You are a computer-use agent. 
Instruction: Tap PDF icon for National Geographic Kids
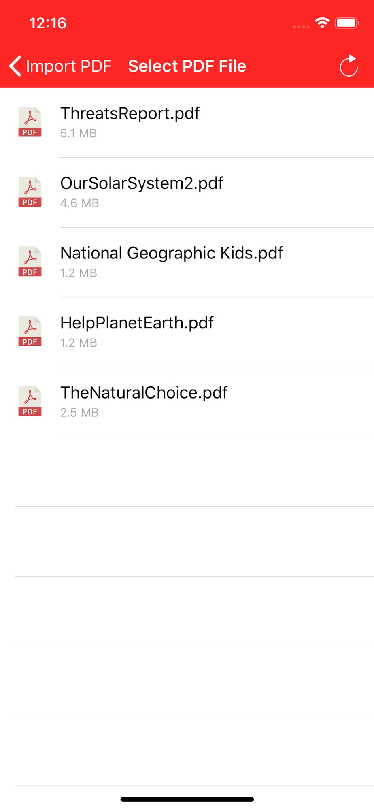[30, 261]
